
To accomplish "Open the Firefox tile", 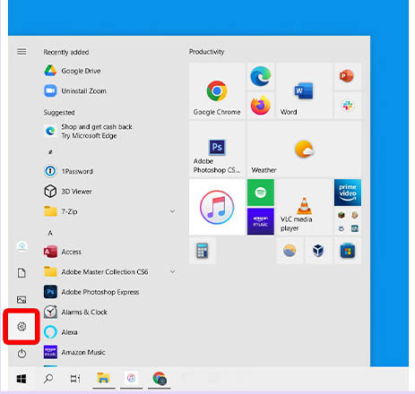I will tap(261, 105).
